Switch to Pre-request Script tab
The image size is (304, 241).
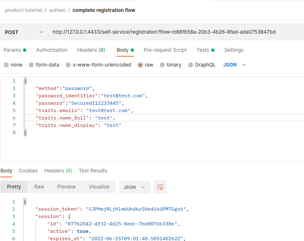[165, 50]
